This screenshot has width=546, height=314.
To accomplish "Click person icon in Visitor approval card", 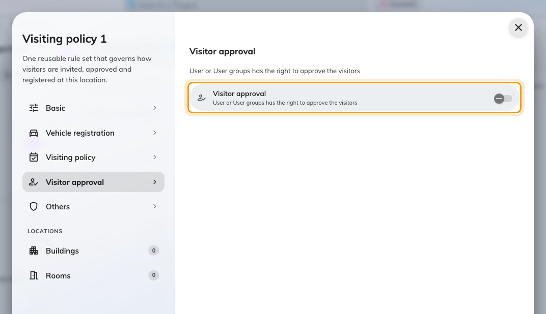I will [202, 98].
